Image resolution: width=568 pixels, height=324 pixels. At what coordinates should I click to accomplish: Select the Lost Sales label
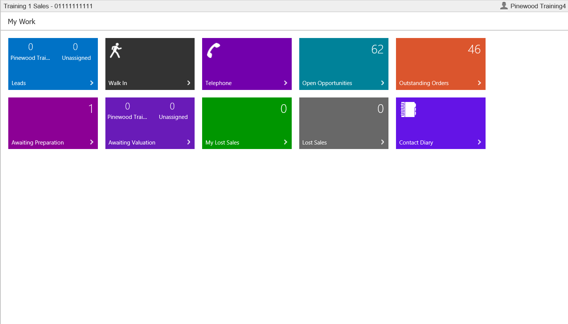(x=314, y=143)
